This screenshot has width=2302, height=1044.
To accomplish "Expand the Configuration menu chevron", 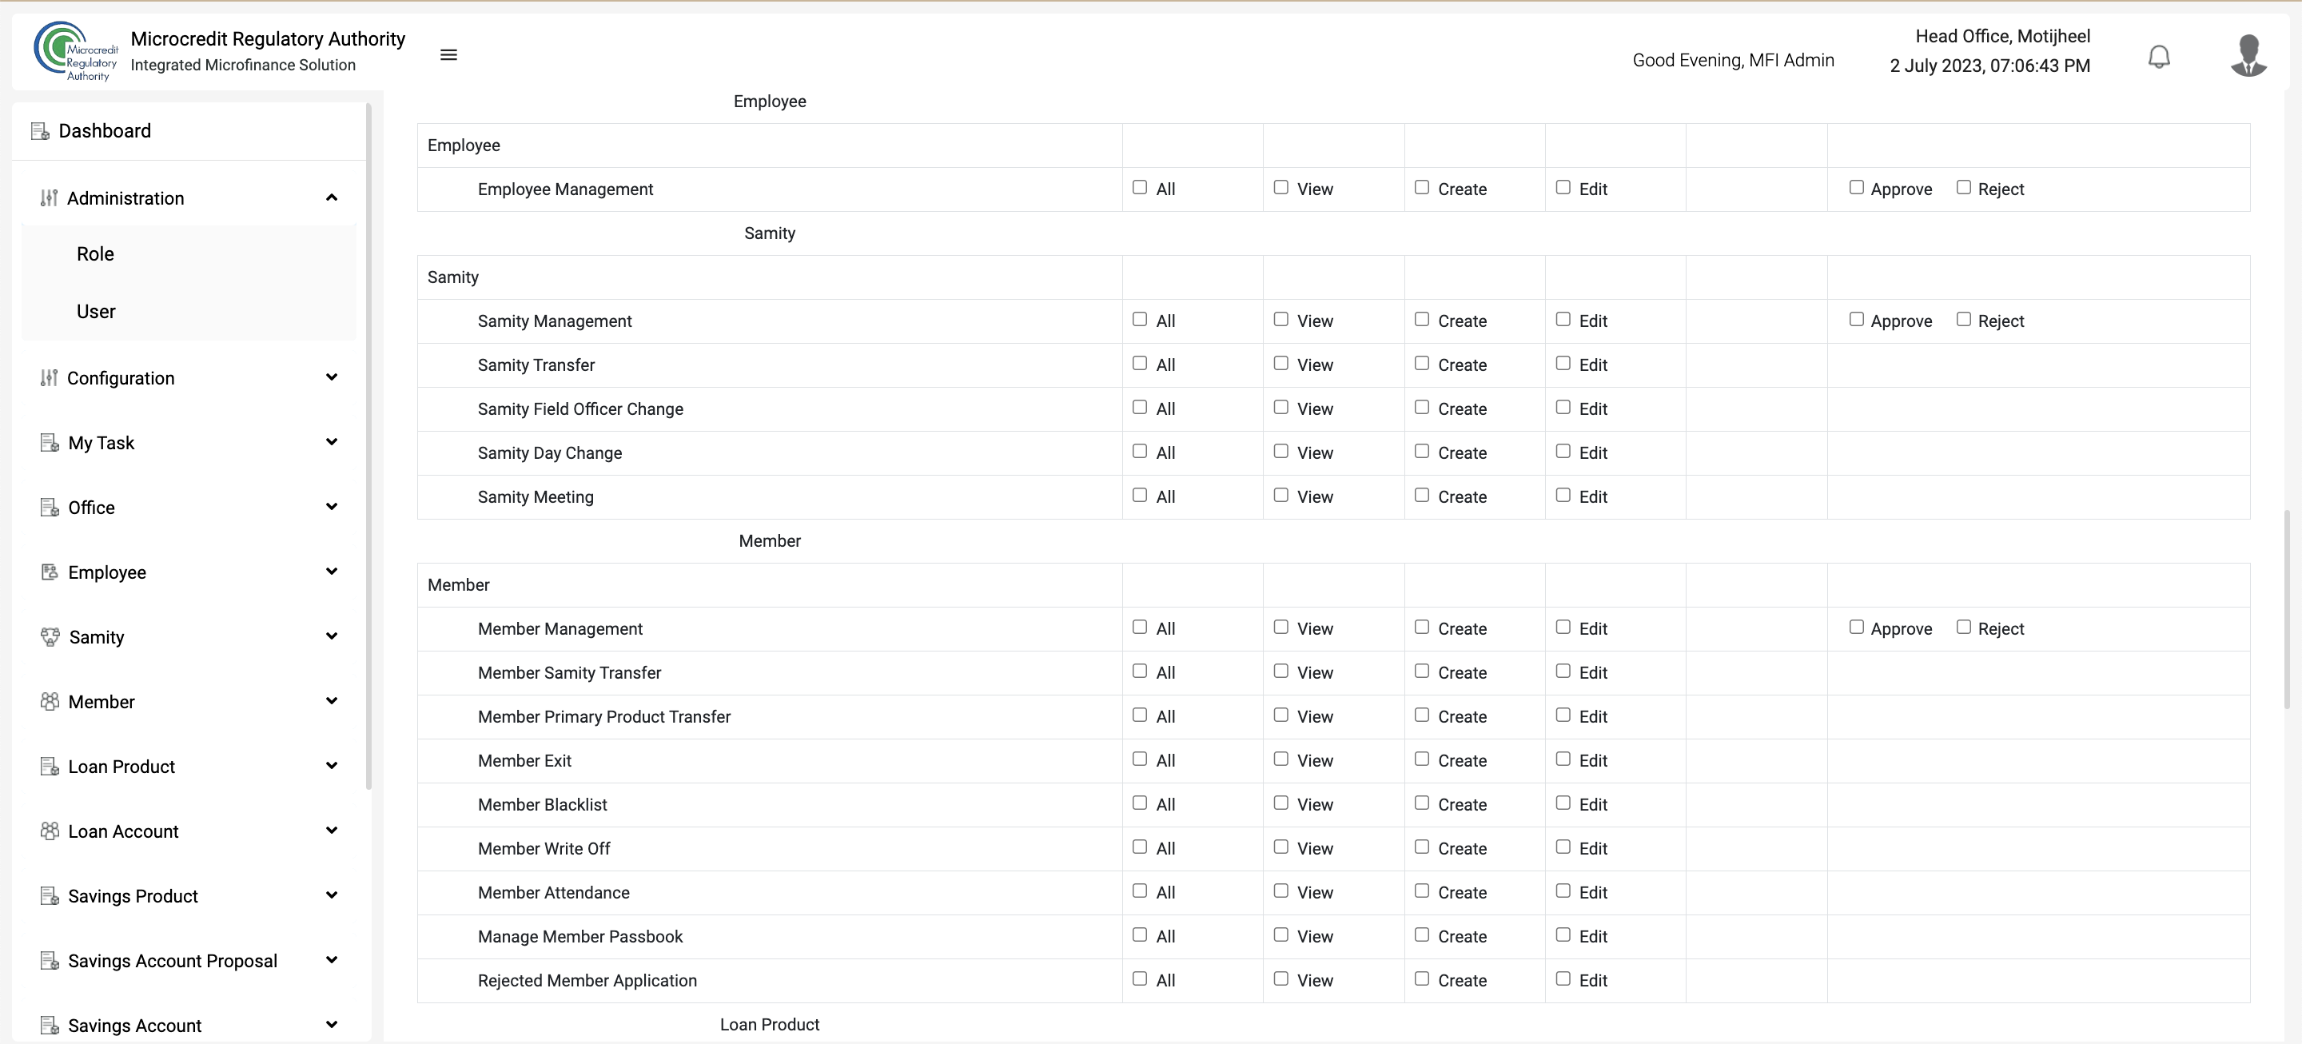I will click(332, 377).
